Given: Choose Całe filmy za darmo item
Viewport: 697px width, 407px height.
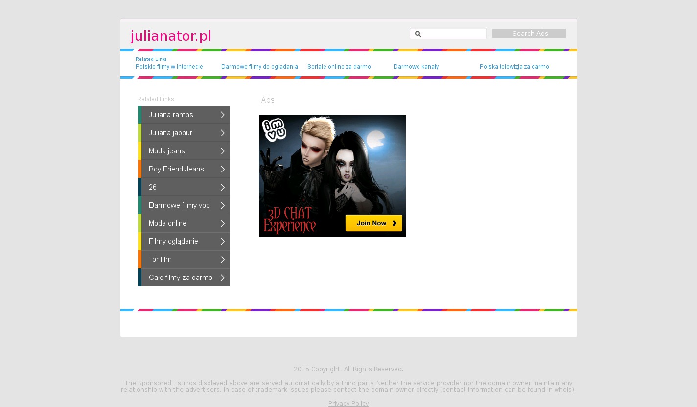Looking at the screenshot, I should [x=180, y=278].
